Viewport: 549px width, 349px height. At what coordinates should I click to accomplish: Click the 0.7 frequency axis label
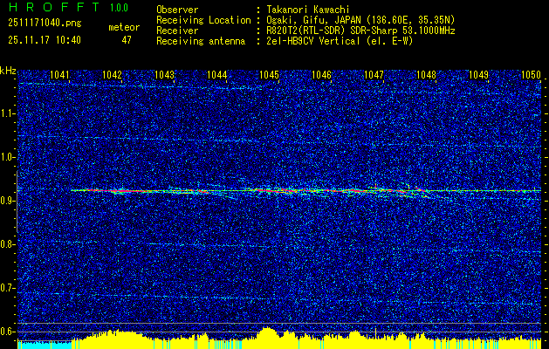pyautogui.click(x=9, y=287)
